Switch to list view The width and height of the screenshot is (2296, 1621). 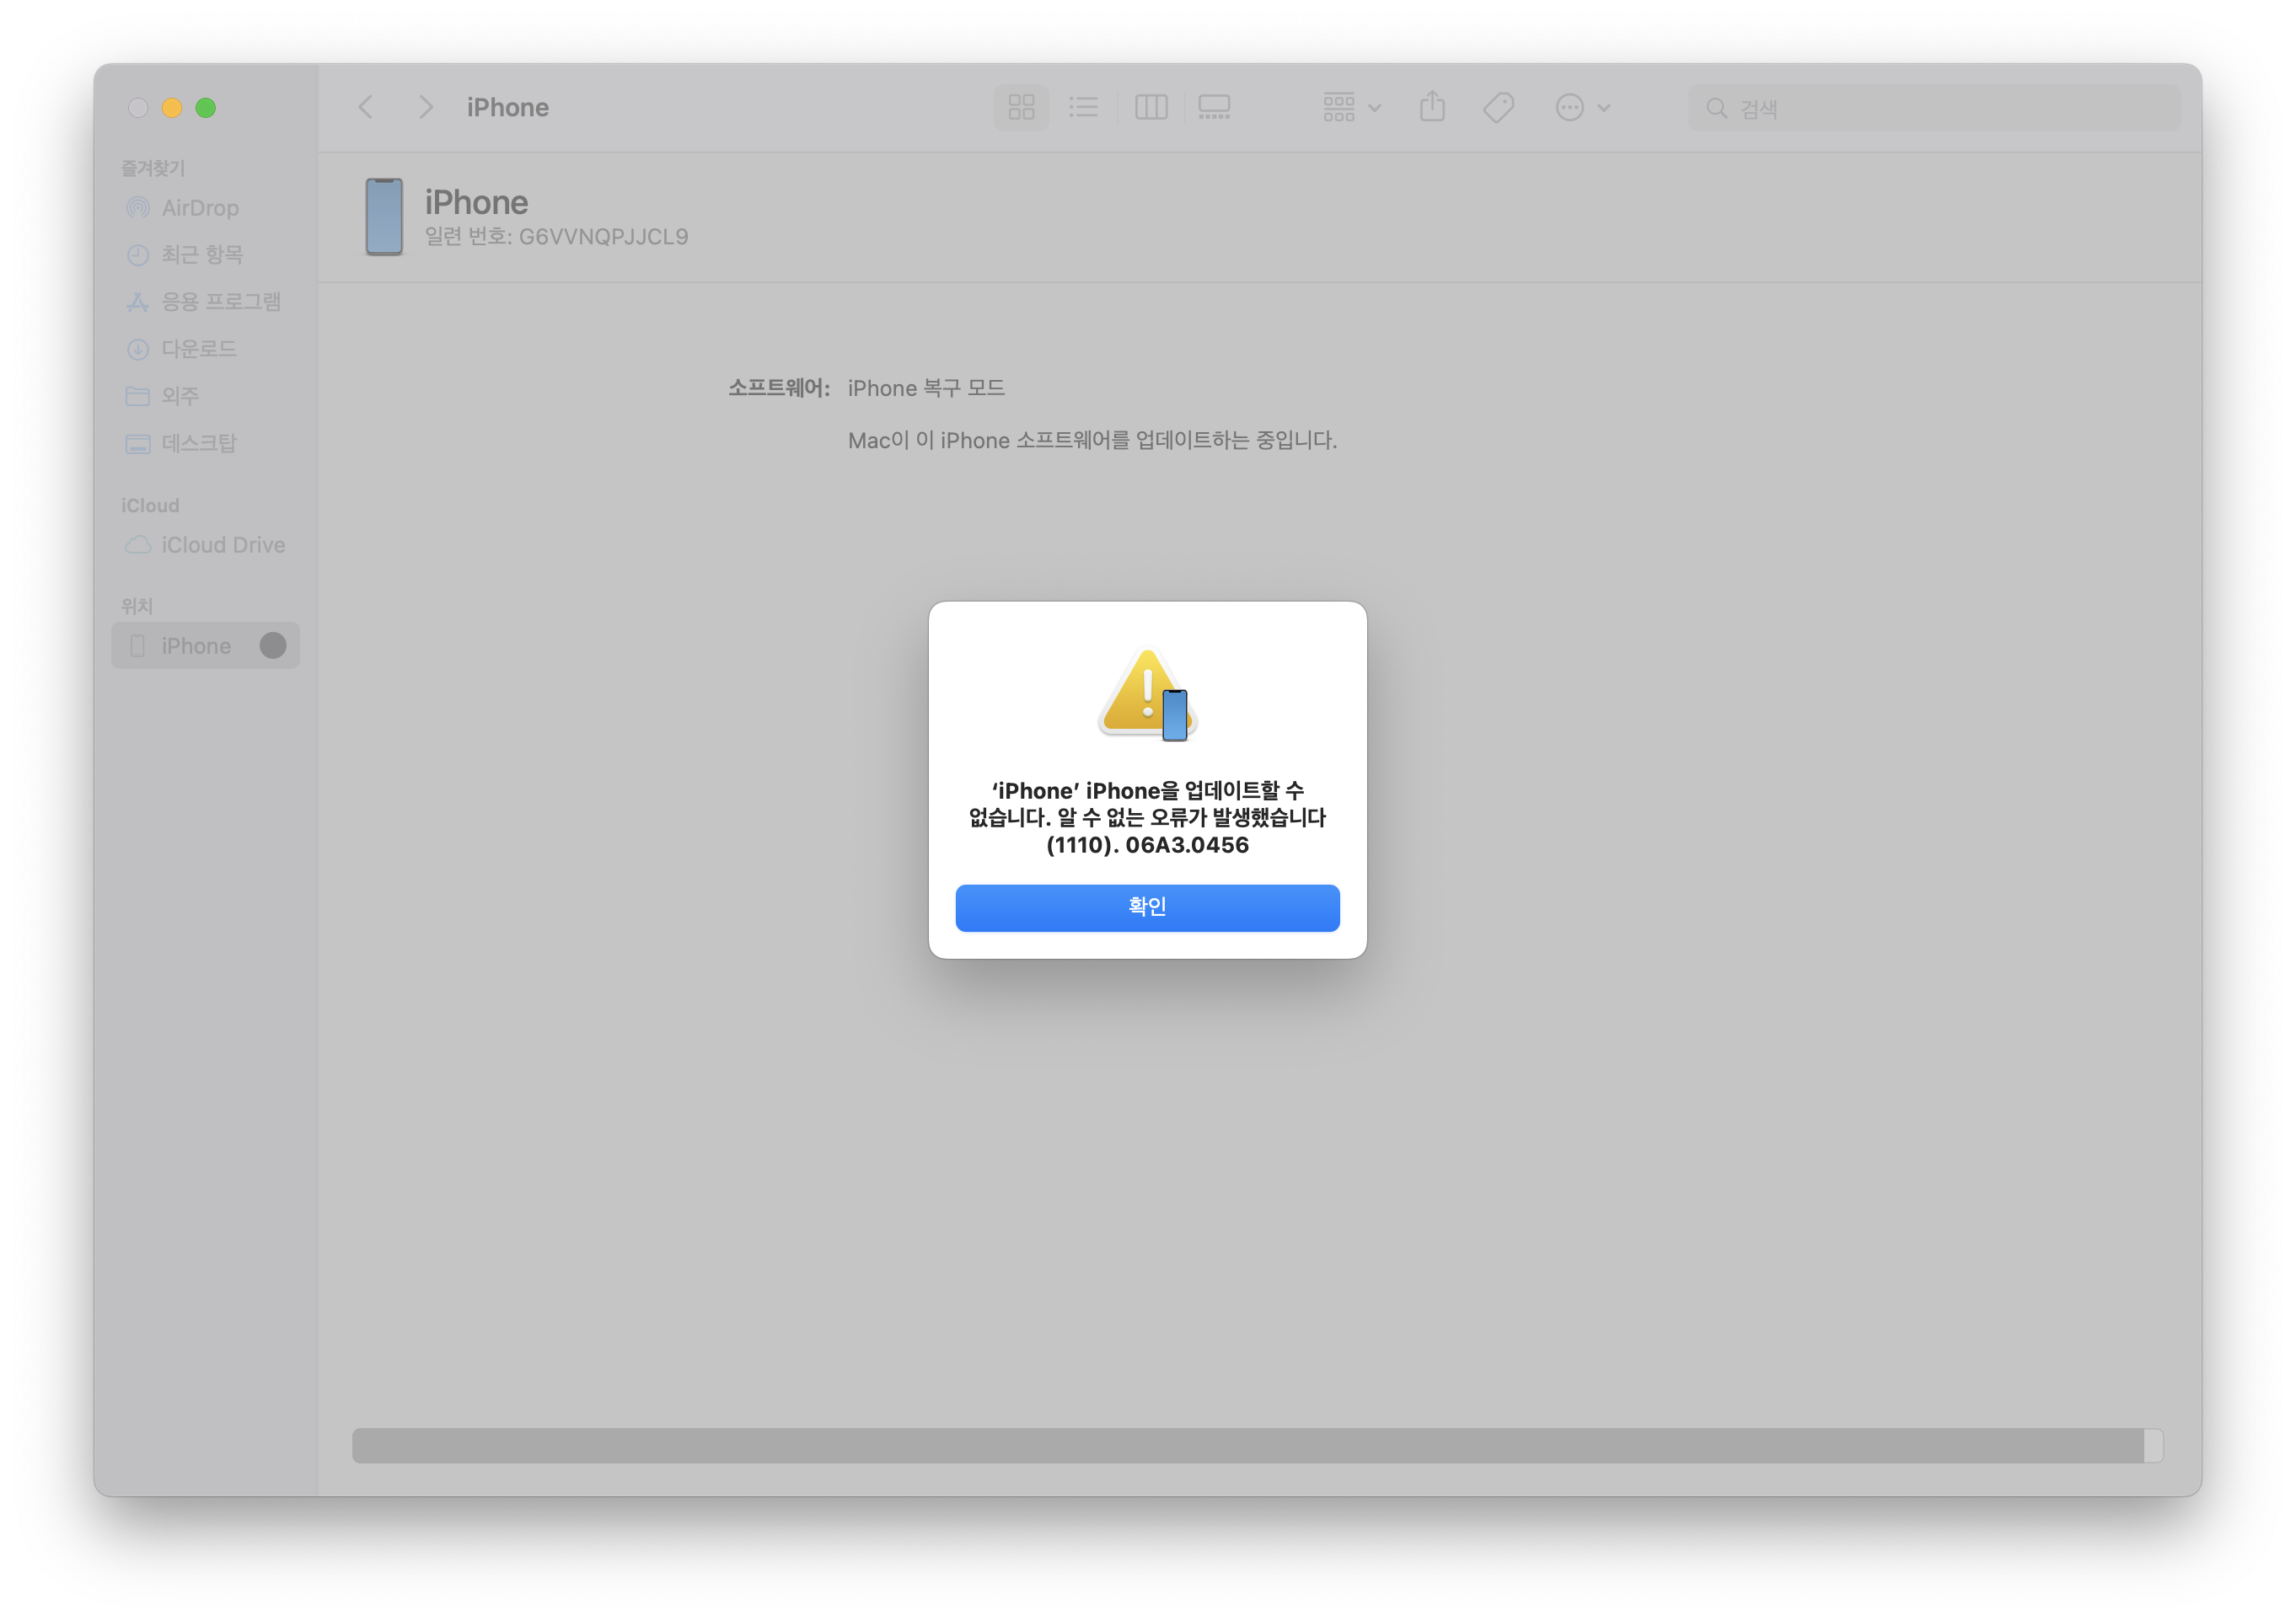(1083, 107)
